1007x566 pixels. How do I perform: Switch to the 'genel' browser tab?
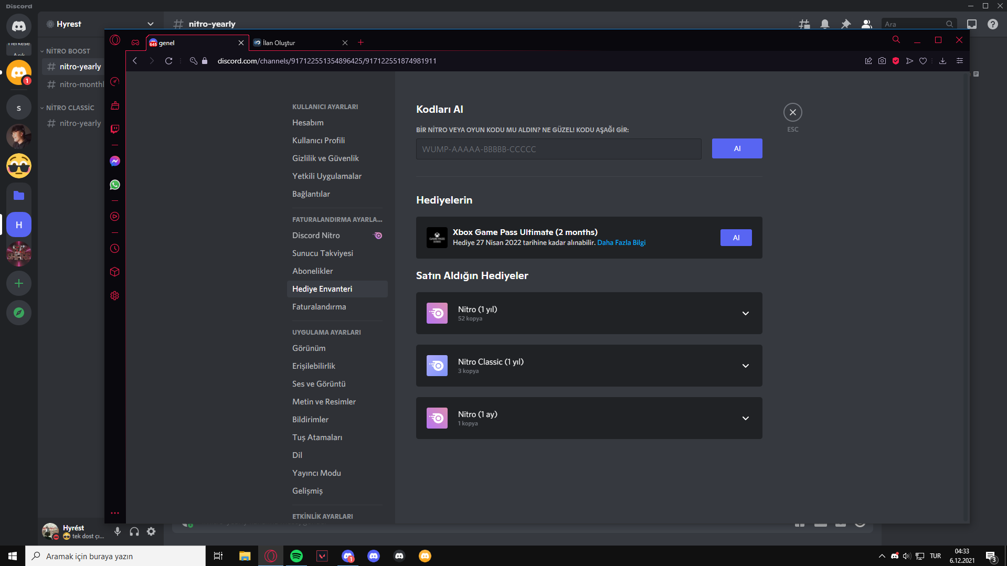[197, 42]
